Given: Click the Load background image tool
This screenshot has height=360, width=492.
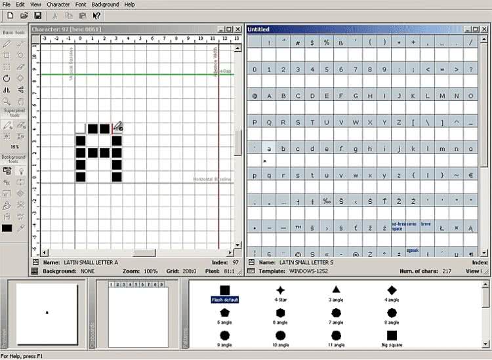Looking at the screenshot, I should 7,171.
